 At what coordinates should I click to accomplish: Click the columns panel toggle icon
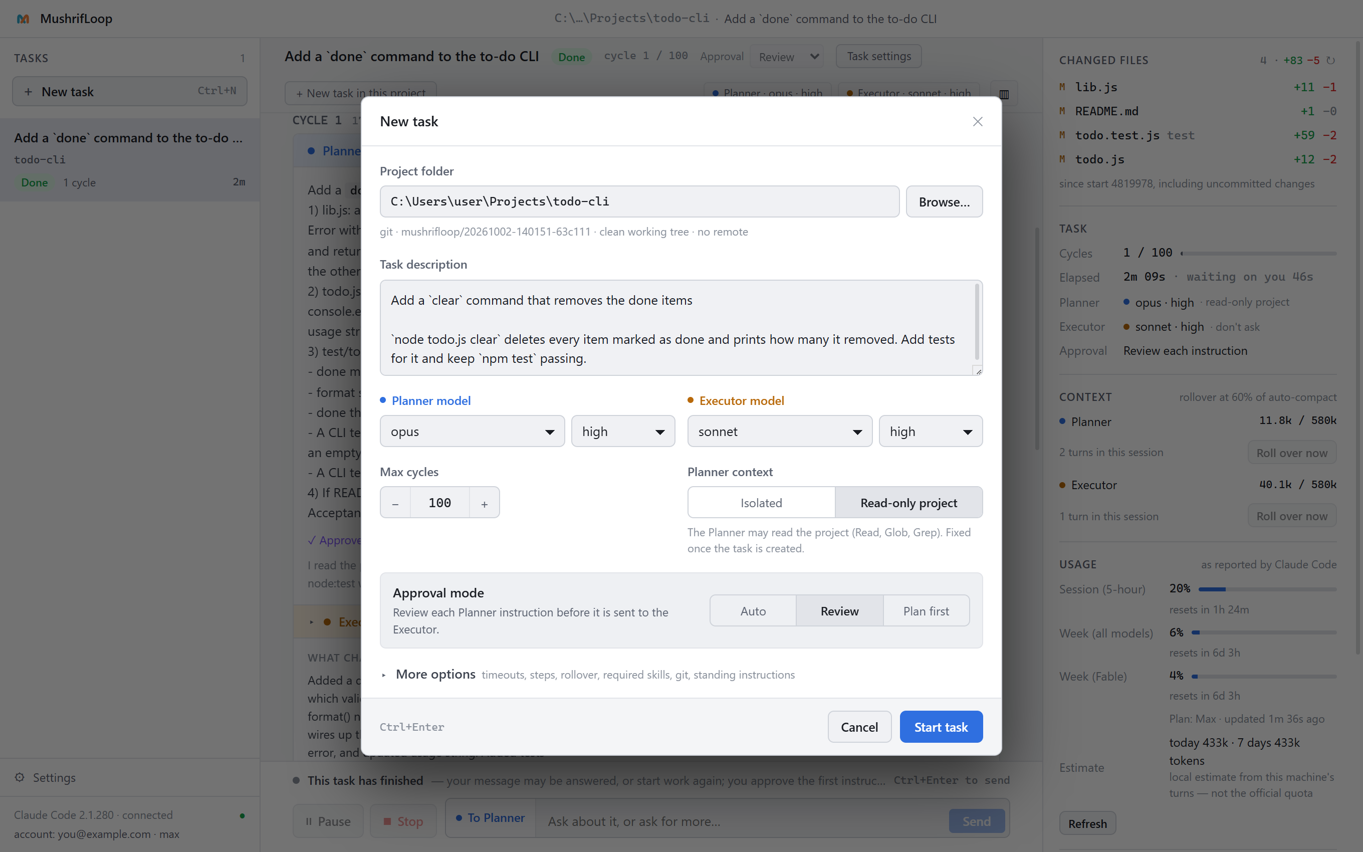point(1004,94)
